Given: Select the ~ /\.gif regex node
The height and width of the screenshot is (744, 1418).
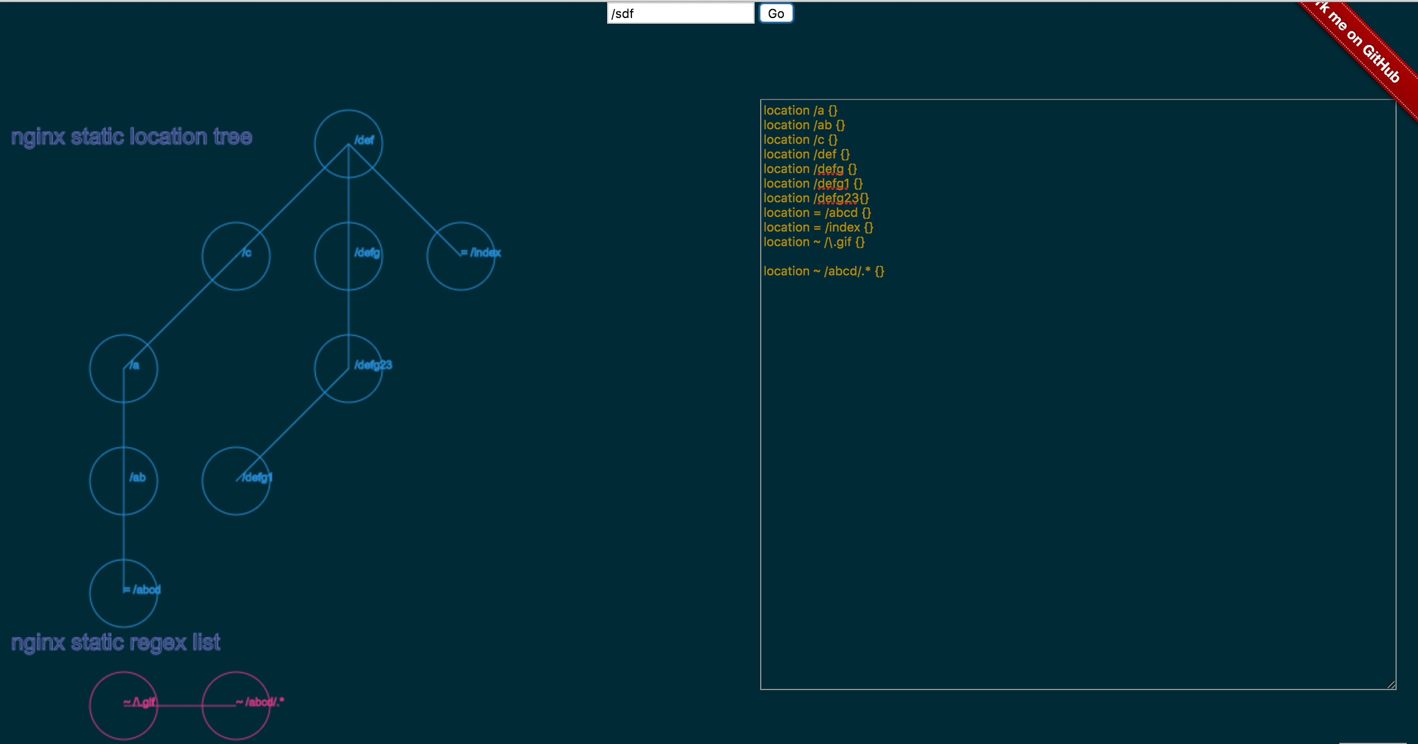Looking at the screenshot, I should pyautogui.click(x=123, y=706).
